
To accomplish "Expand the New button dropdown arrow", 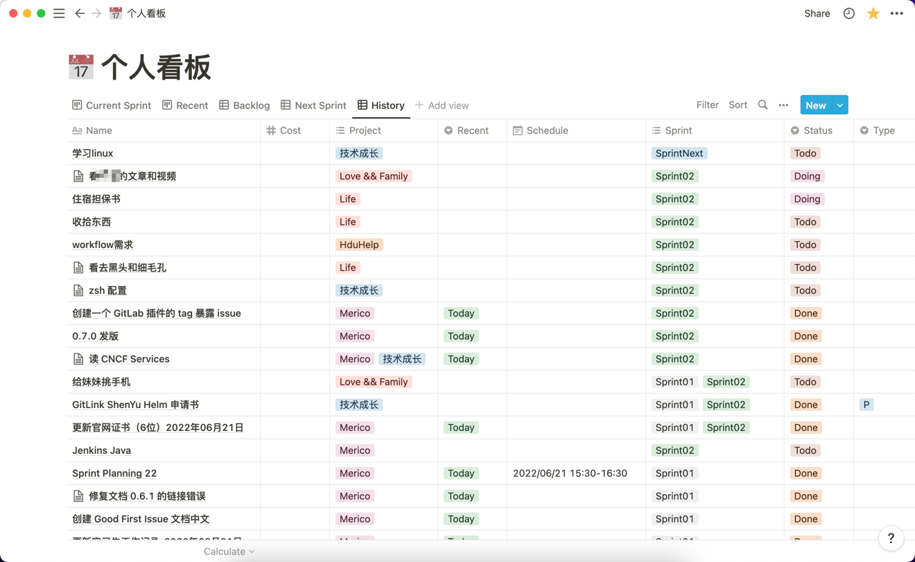I will point(841,105).
